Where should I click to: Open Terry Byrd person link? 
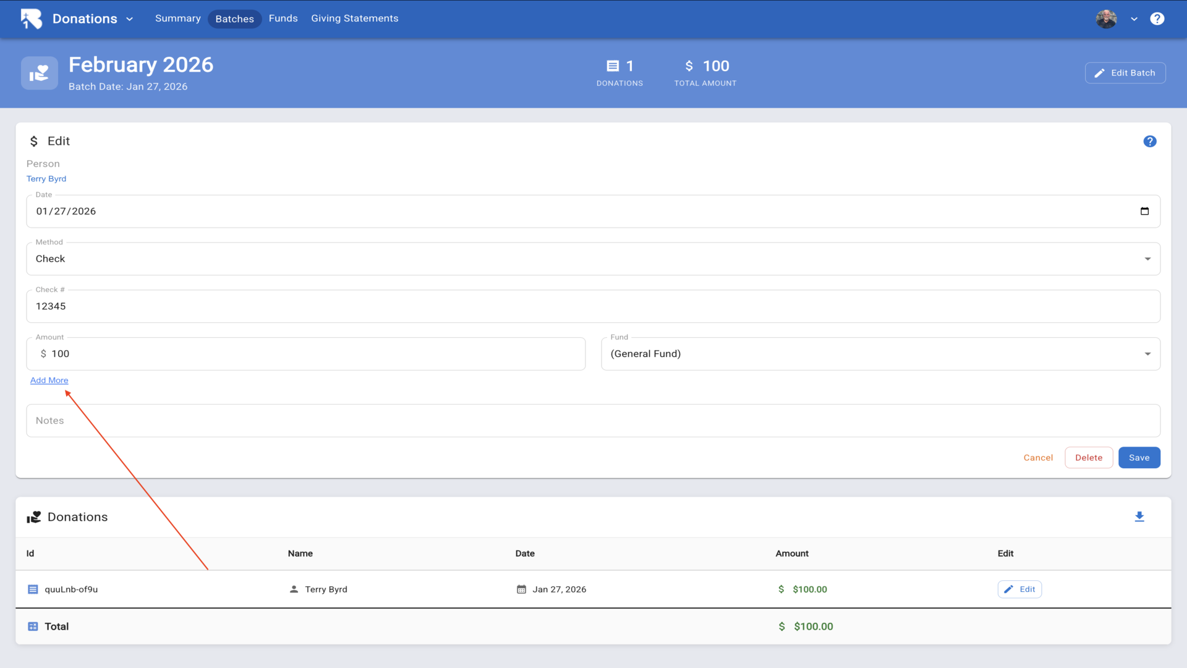point(46,179)
